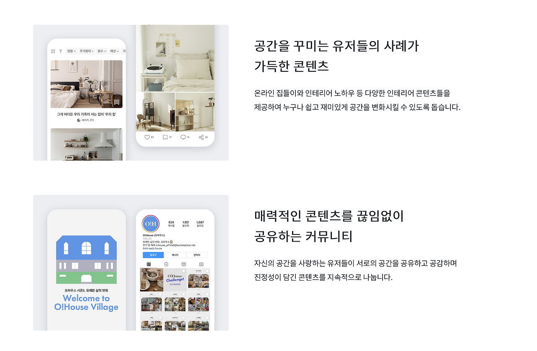Open the comment bubble icon with 14
Viewport: 537px width, 351px height.
(x=183, y=137)
